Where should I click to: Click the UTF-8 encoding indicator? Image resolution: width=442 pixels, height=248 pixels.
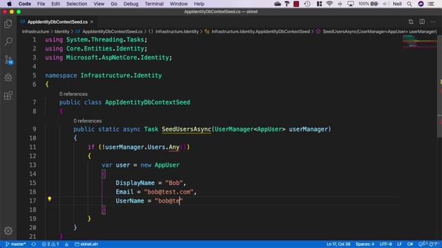385,244
